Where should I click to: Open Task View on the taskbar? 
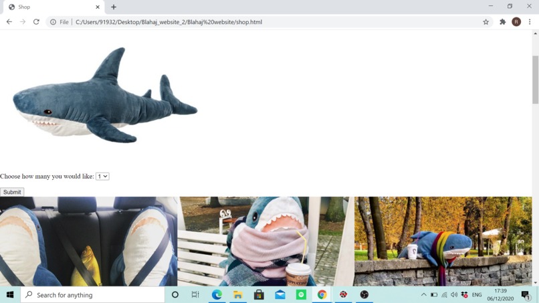[x=195, y=295]
